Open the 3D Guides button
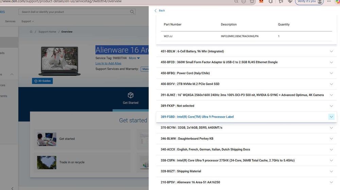Viewport: 340px width, 190px height. tap(42, 81)
